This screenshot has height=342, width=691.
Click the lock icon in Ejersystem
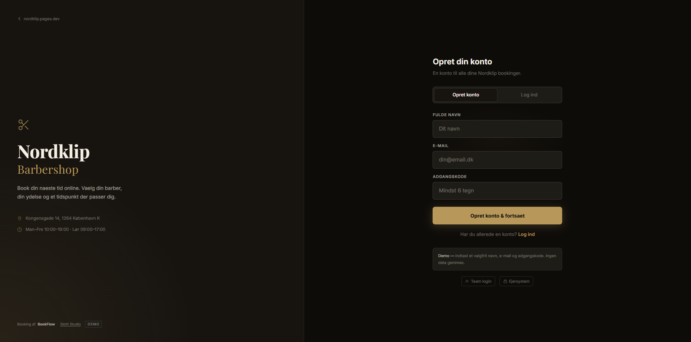pos(505,281)
